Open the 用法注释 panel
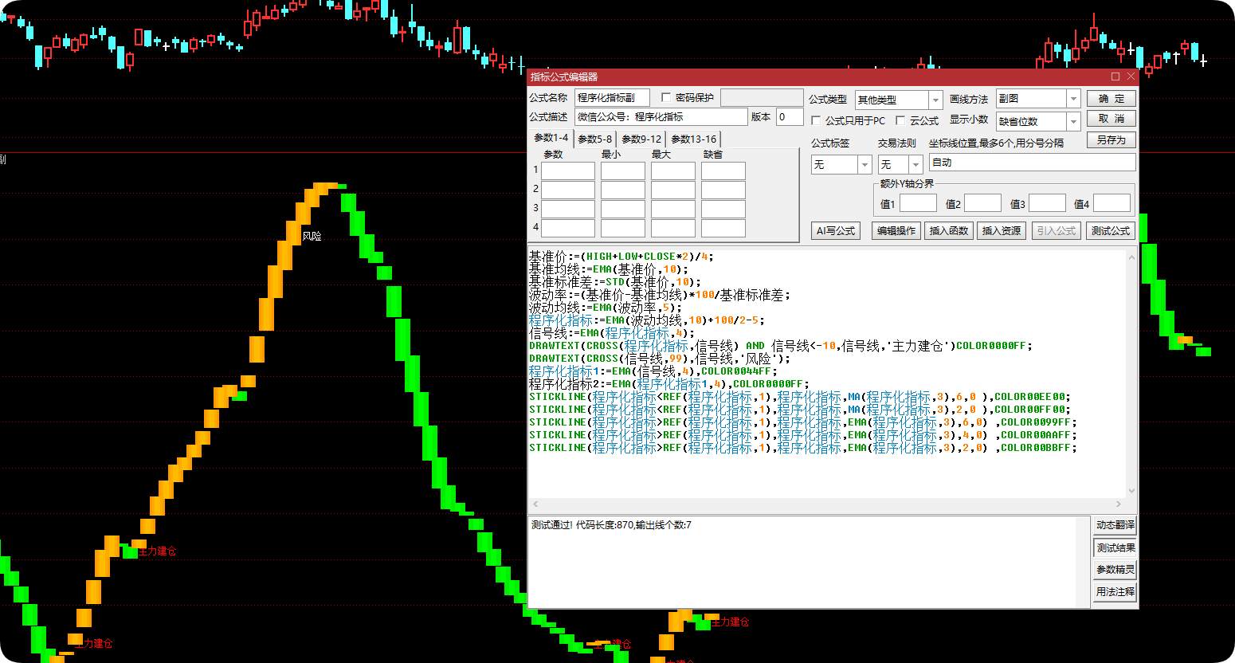Screen dimensions: 1235x663 (x=1115, y=592)
